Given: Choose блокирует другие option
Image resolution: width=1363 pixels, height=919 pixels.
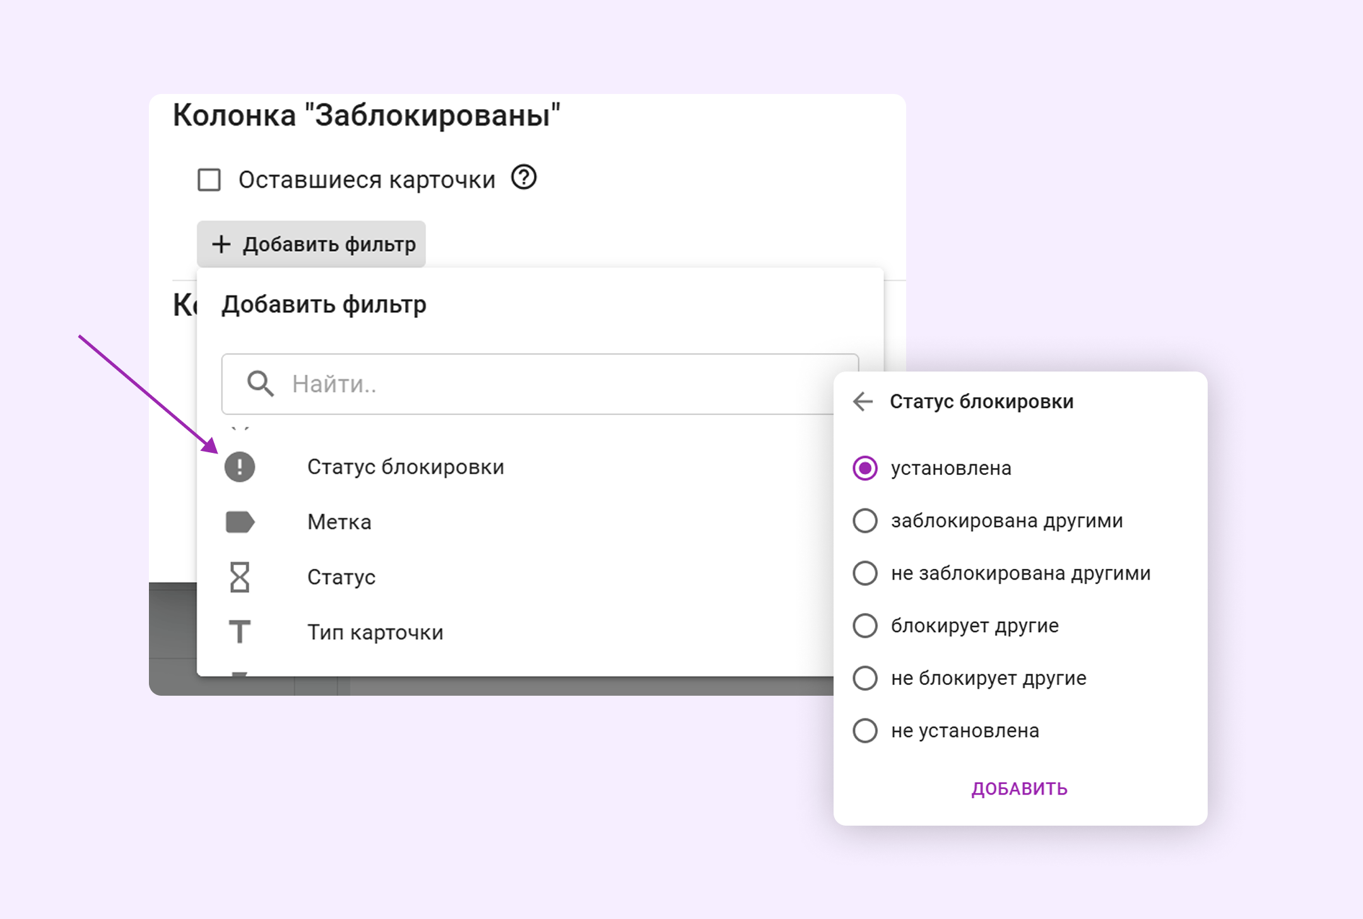Looking at the screenshot, I should coord(865,626).
